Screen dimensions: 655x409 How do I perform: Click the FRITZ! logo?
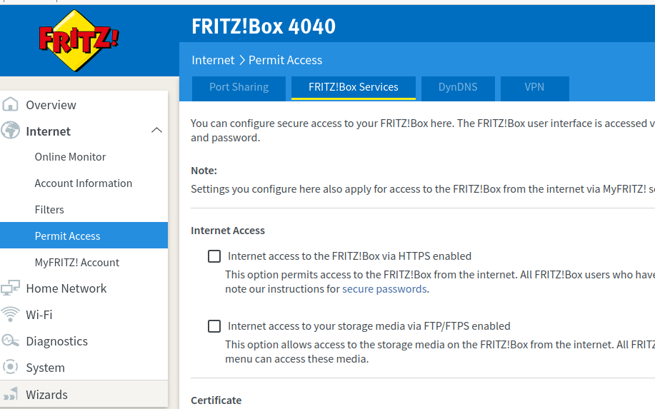79,40
